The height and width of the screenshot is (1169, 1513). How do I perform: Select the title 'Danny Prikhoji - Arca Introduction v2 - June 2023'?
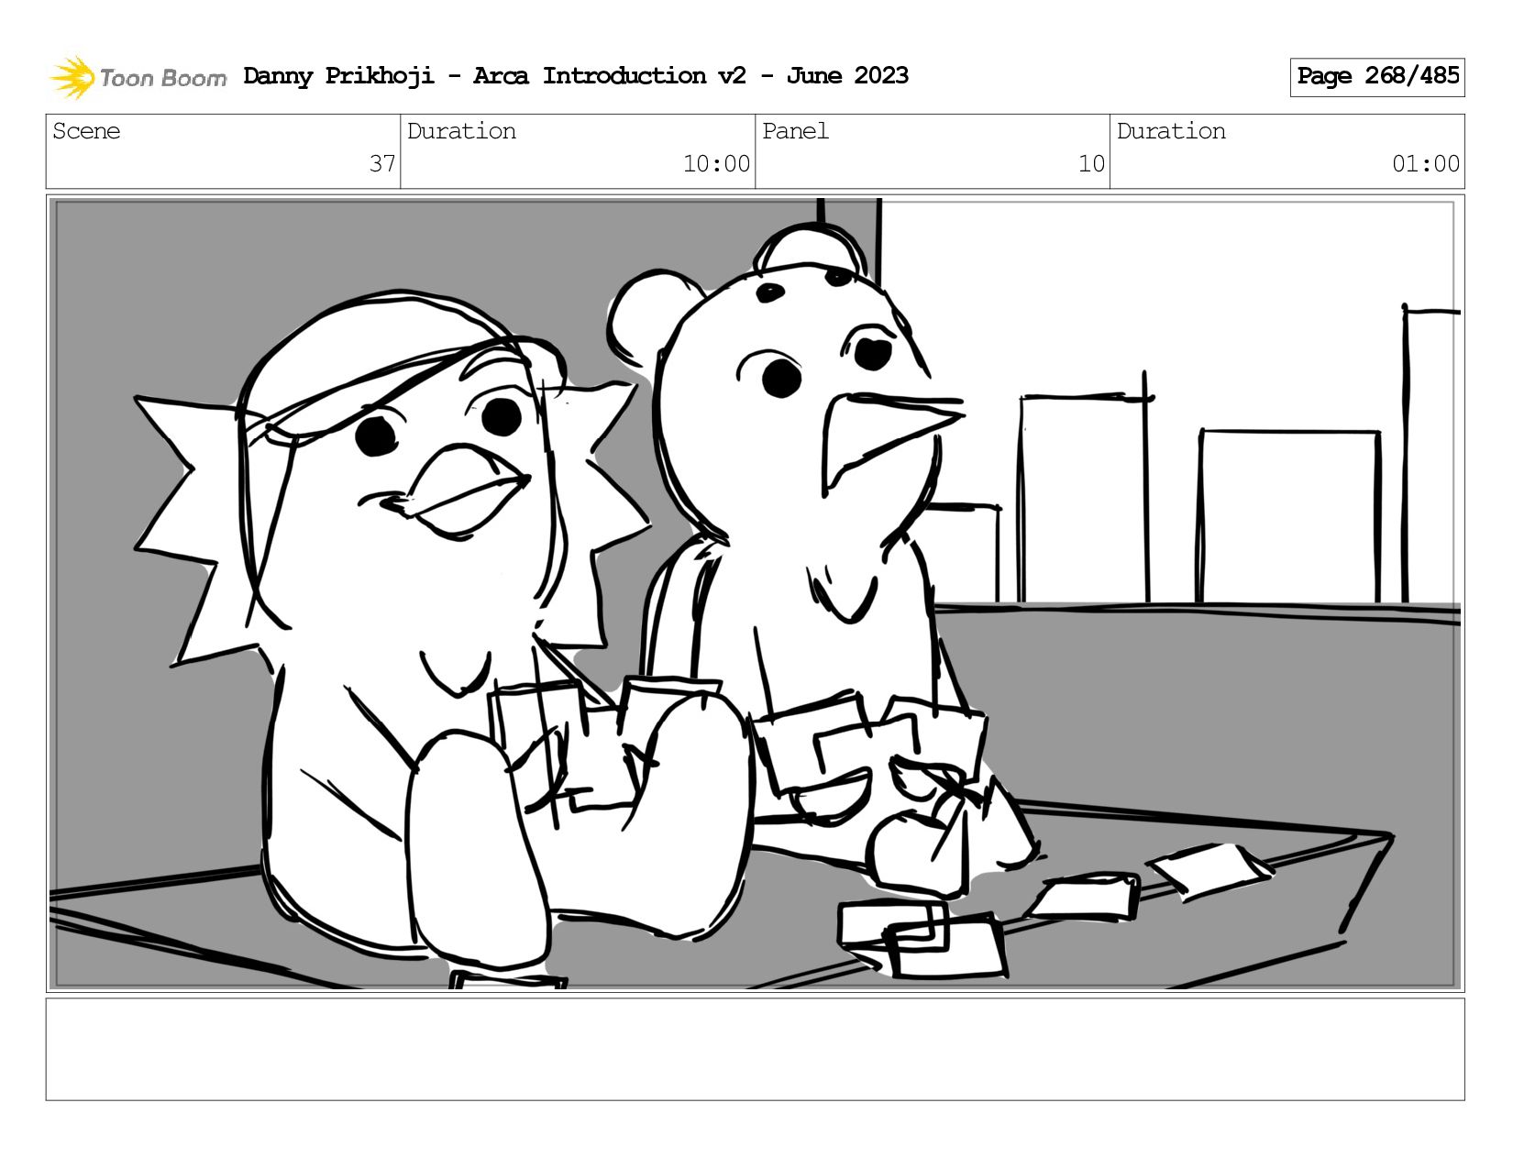tap(576, 76)
